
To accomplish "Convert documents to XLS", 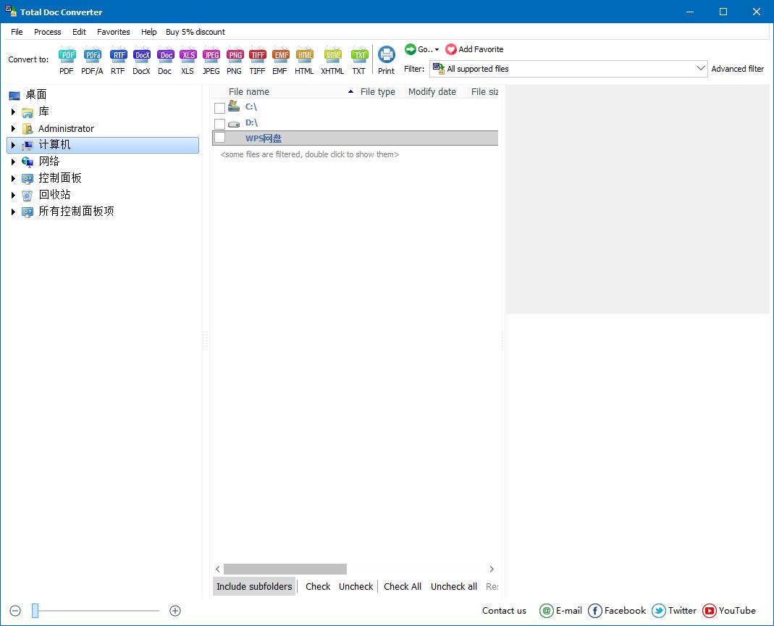I will click(188, 60).
